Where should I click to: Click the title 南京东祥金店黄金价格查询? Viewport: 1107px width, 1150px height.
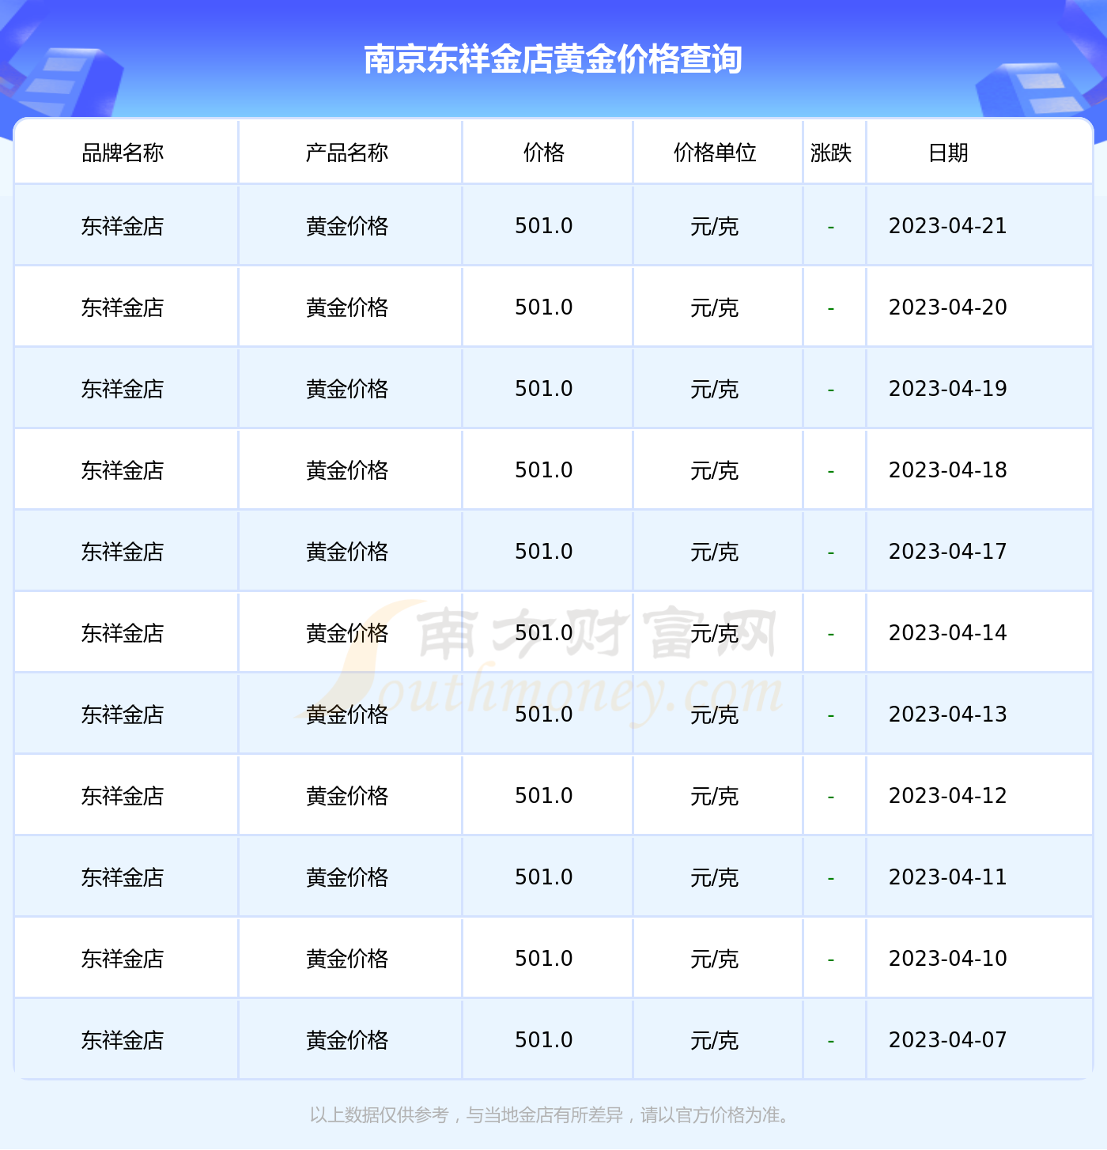pyautogui.click(x=553, y=59)
